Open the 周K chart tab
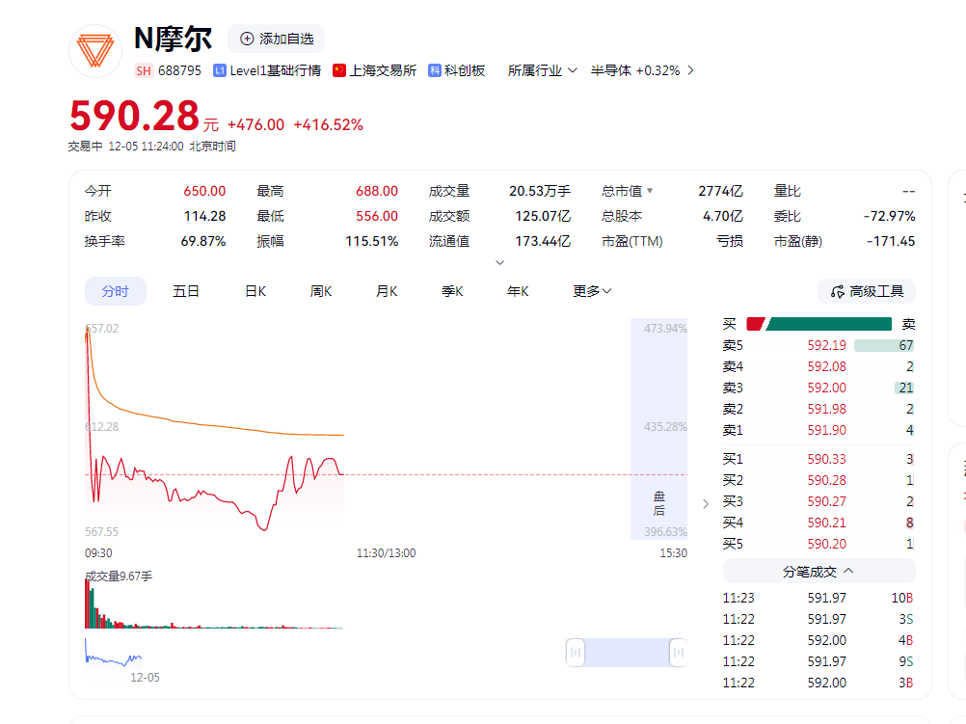This screenshot has height=724, width=966. (x=321, y=291)
